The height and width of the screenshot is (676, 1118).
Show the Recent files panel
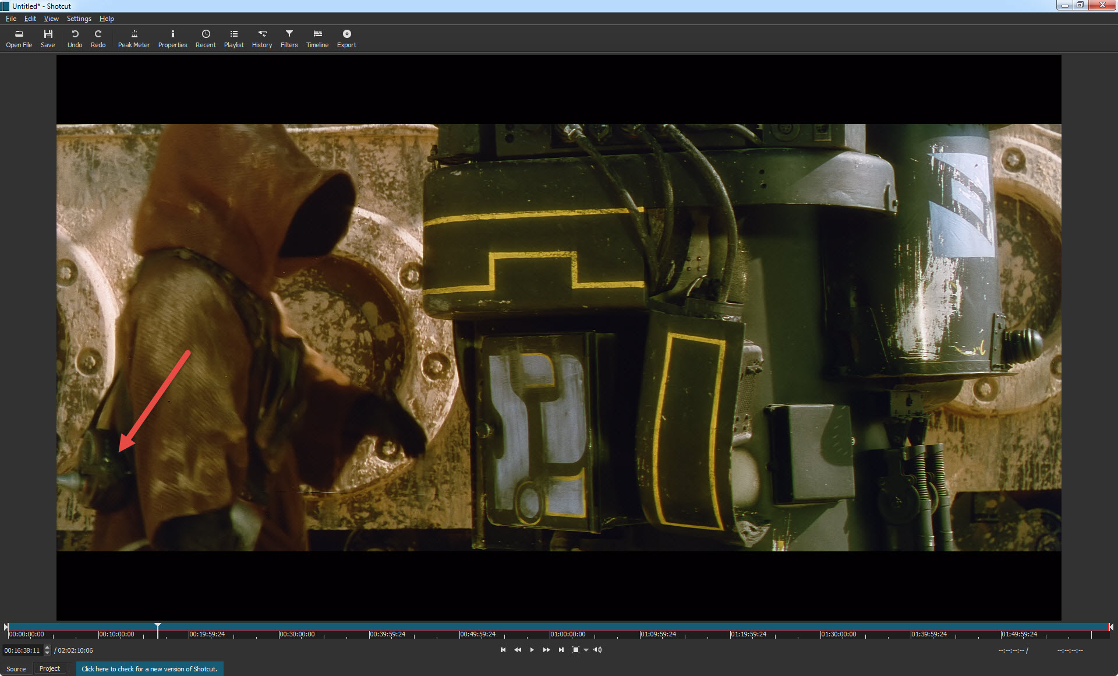click(206, 38)
